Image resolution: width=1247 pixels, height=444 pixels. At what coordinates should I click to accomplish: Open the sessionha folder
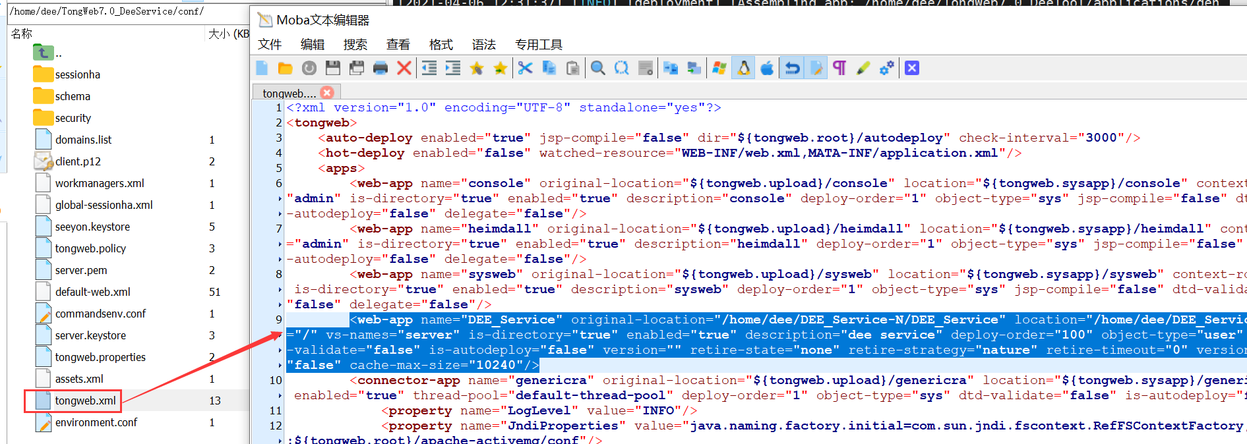77,74
